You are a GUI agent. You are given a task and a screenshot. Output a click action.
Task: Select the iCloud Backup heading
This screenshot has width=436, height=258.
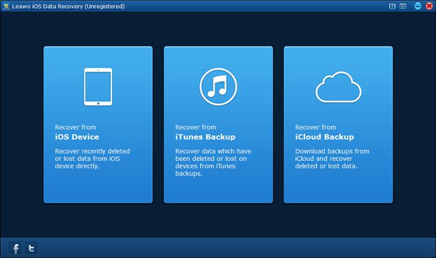(325, 137)
